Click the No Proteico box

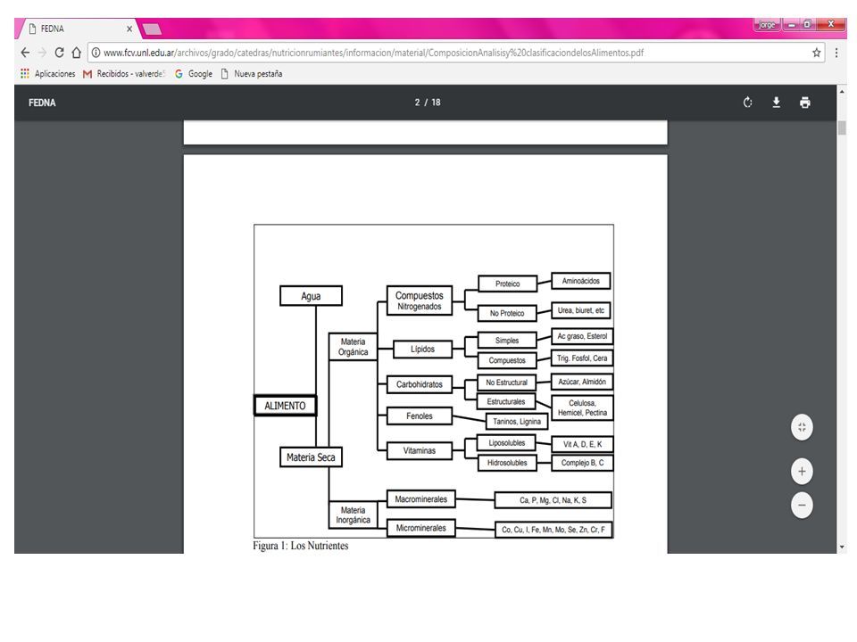(507, 313)
